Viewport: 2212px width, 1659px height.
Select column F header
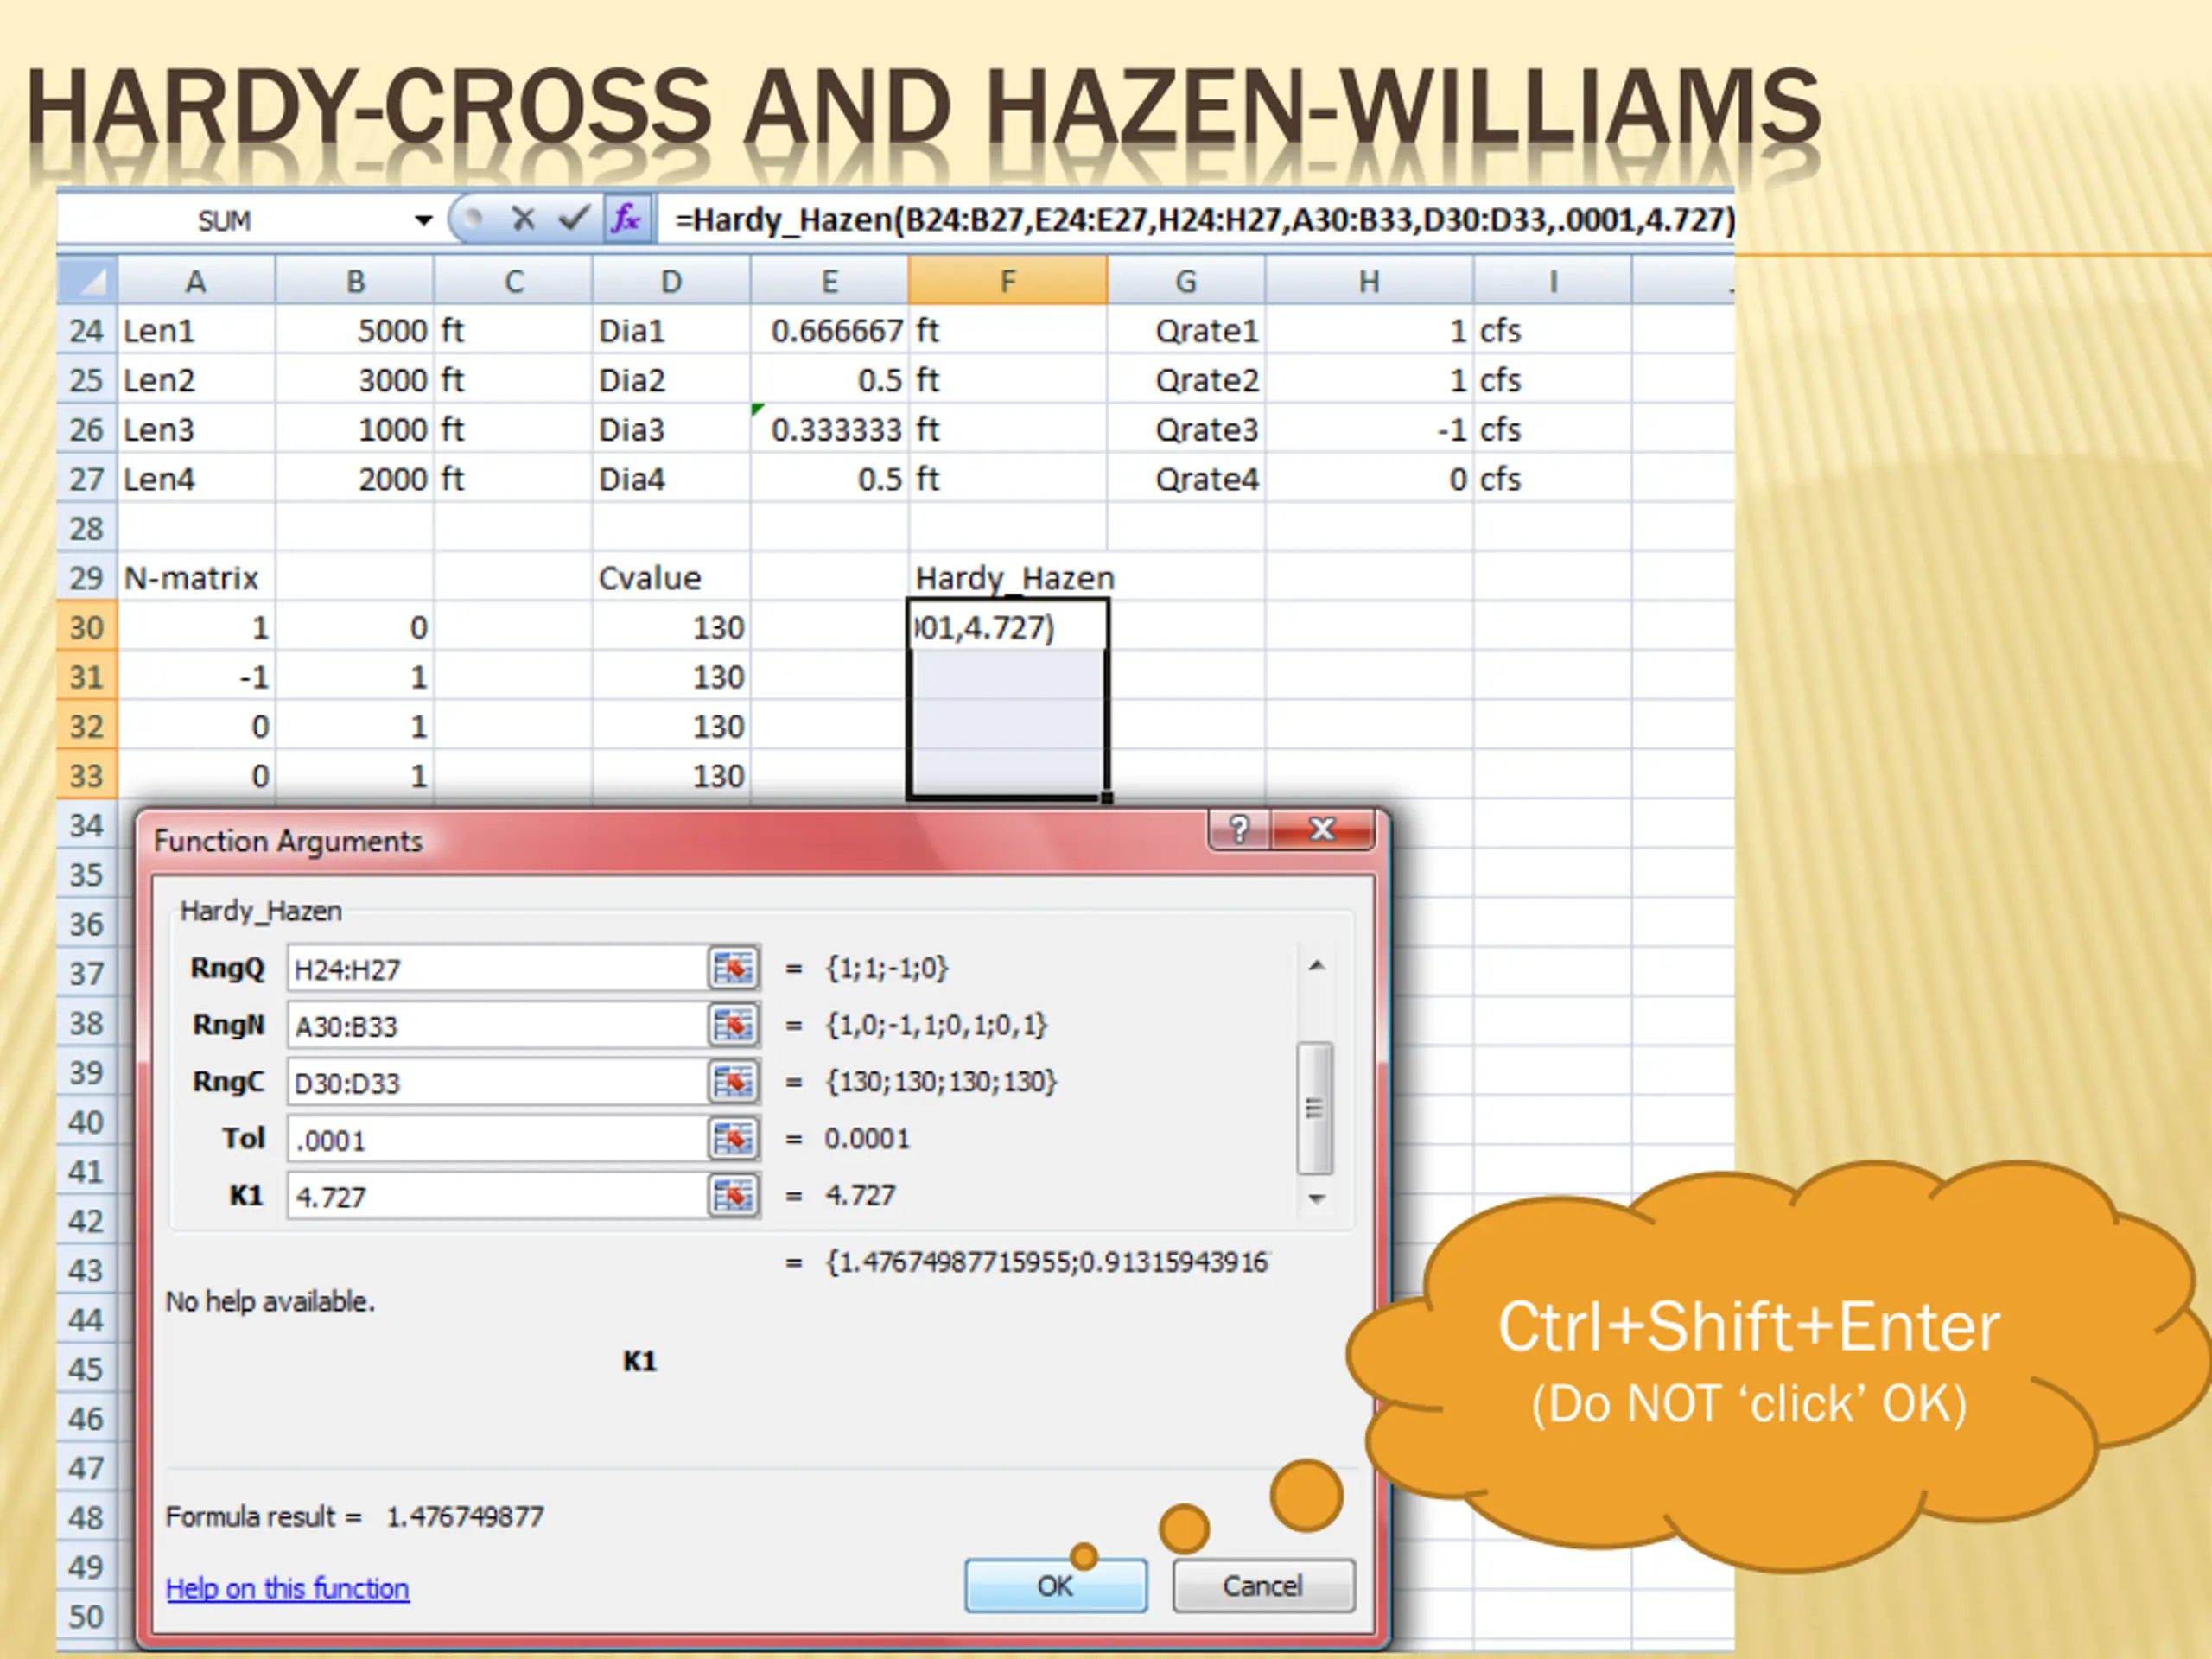1008,281
